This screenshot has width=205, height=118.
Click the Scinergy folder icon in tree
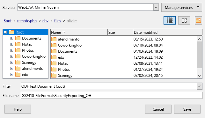[x=18, y=63]
